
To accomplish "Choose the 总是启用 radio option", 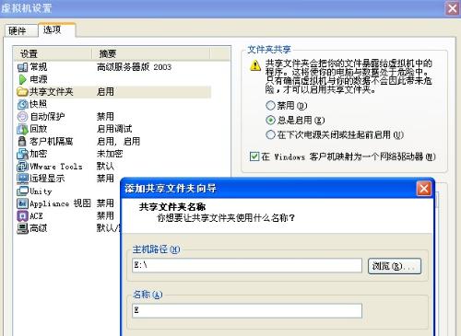I will [270, 120].
